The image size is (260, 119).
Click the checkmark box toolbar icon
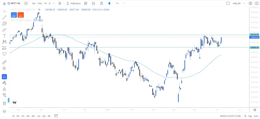(x=93, y=3)
